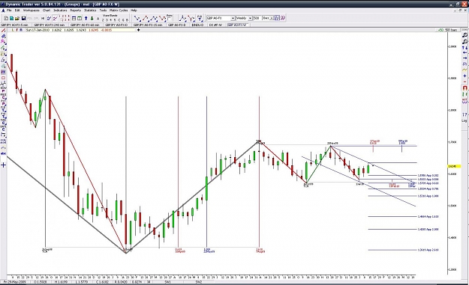This screenshot has height=285, width=469.
Task: Click the zoom magnifier icon in the right toolbar
Action: coord(464,35)
